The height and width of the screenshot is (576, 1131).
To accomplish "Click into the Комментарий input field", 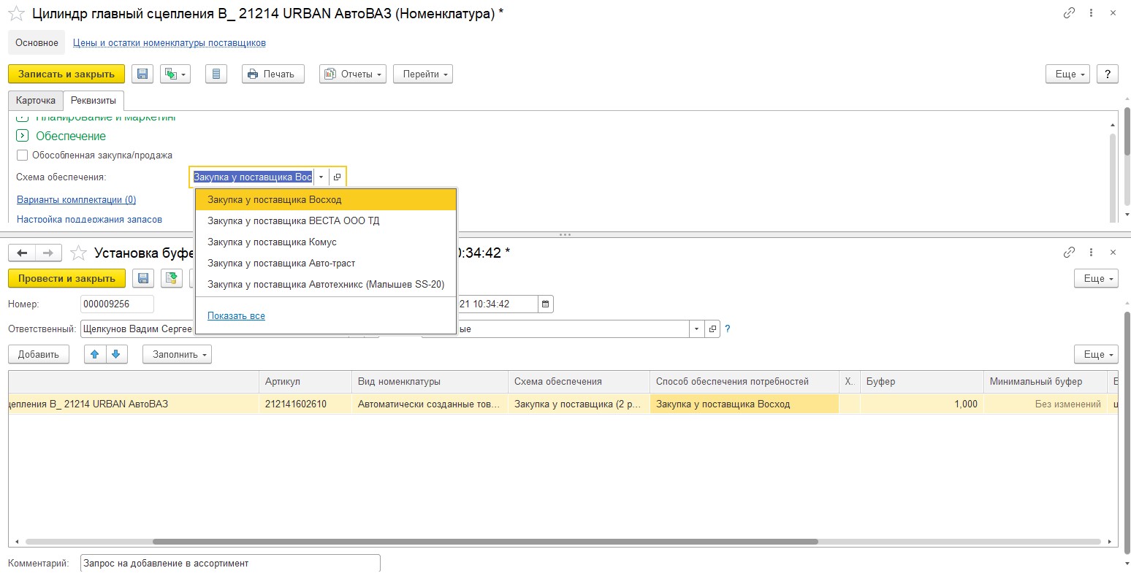I will tap(230, 563).
